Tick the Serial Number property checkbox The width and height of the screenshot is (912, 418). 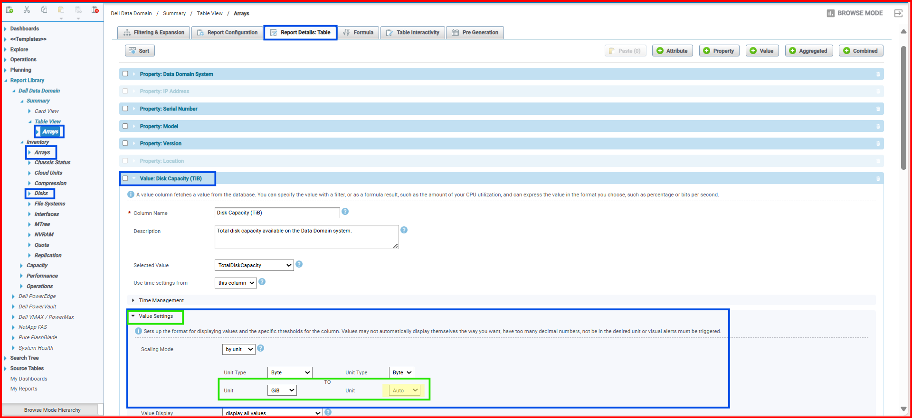coord(125,109)
